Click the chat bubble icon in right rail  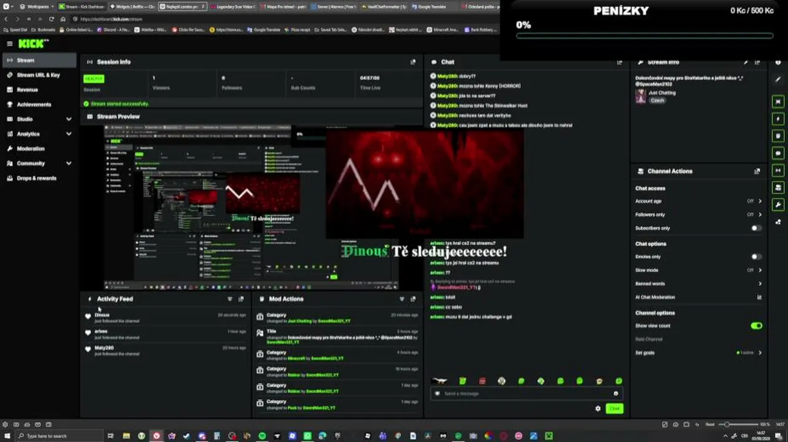pos(779,153)
